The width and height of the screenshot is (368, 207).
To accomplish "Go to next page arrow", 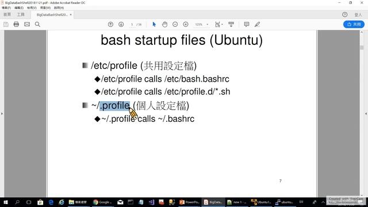I will [121, 24].
